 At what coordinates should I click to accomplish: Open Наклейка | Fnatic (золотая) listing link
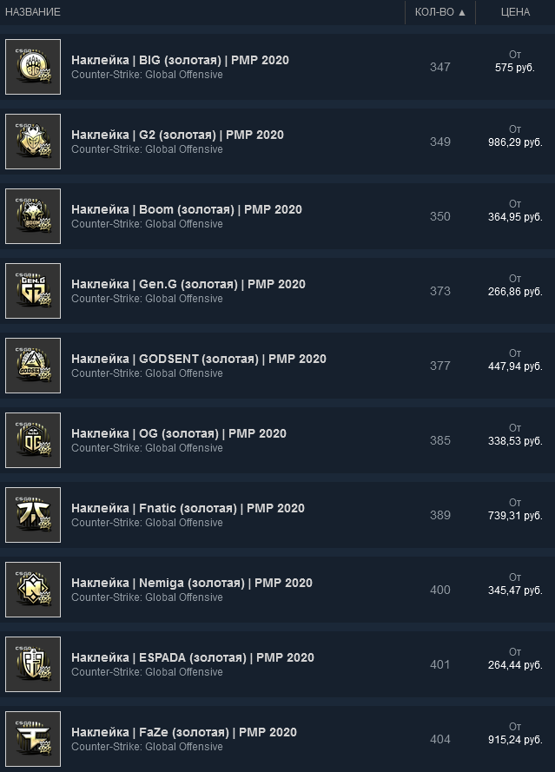188,508
